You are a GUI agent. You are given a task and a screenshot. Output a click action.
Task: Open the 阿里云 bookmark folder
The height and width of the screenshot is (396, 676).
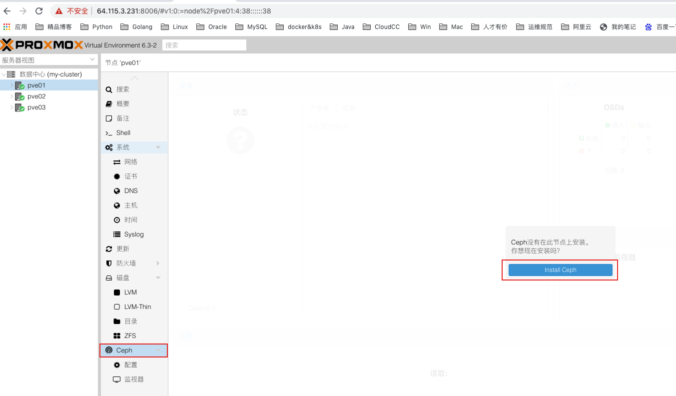tap(576, 27)
